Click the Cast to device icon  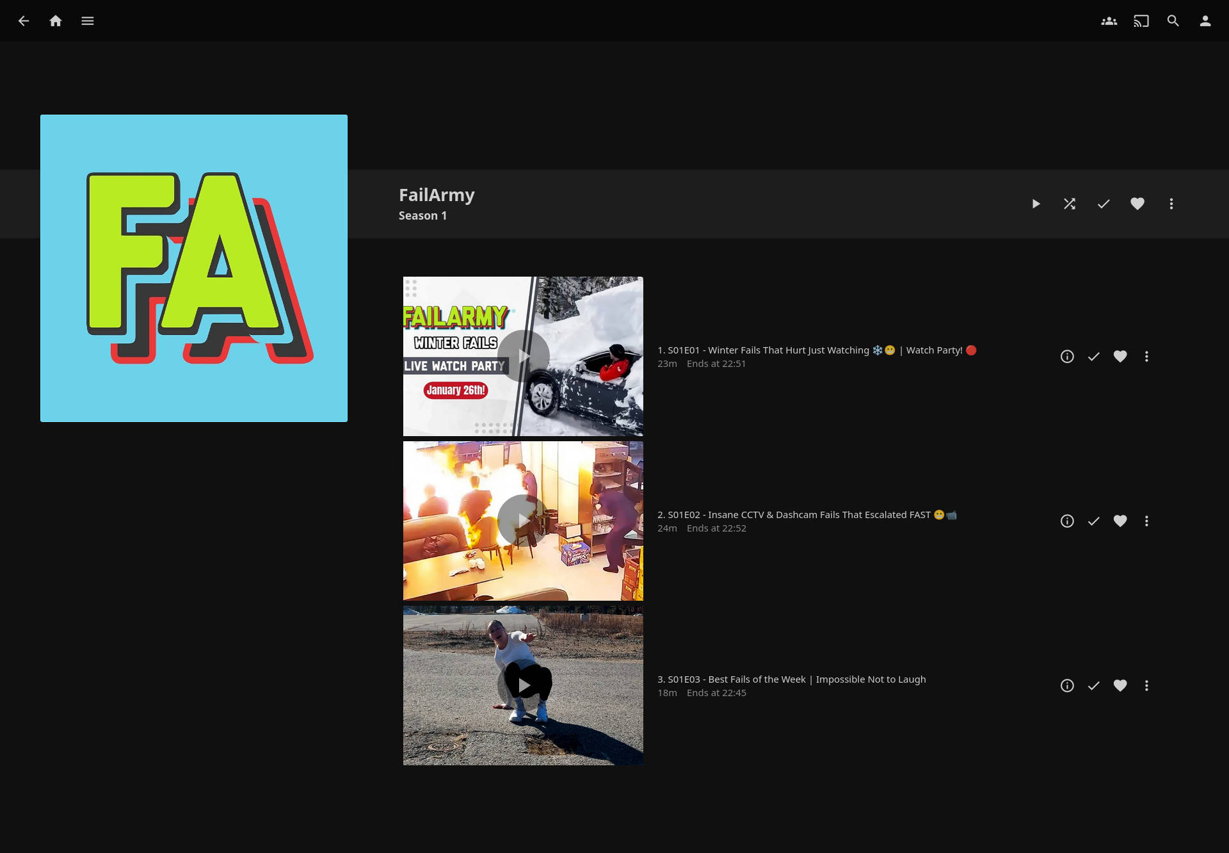(x=1141, y=21)
